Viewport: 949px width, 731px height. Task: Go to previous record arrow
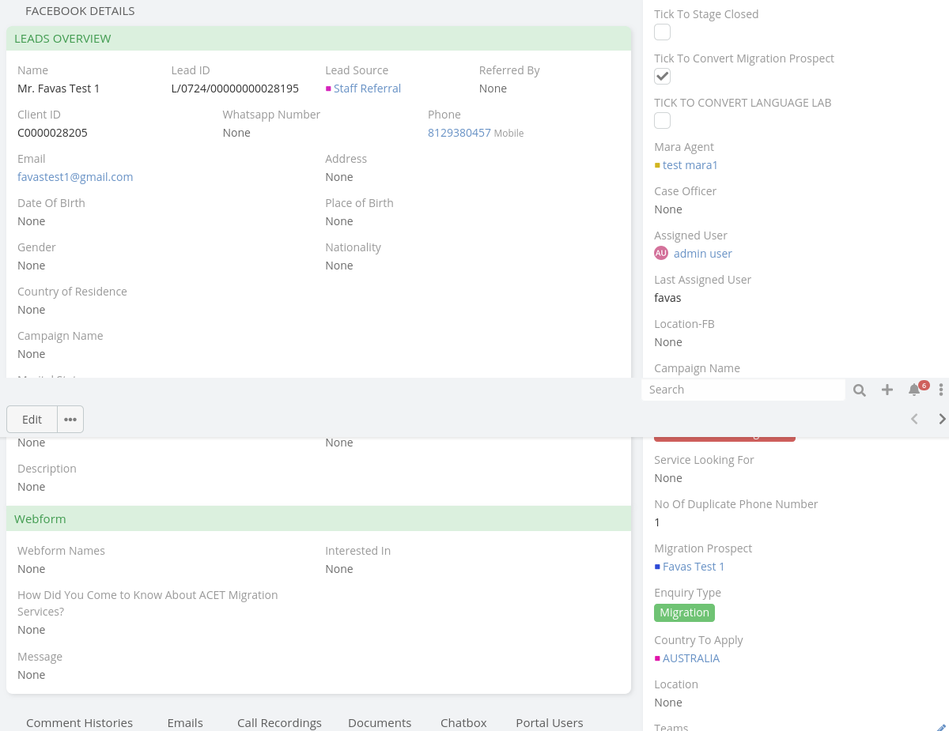[x=914, y=419]
